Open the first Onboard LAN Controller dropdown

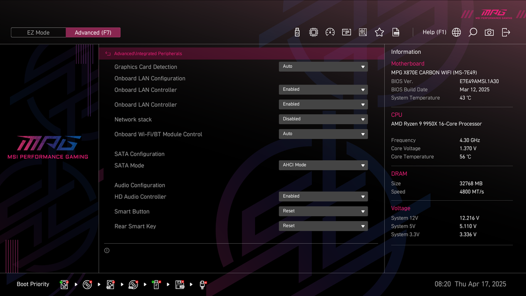[x=323, y=89]
